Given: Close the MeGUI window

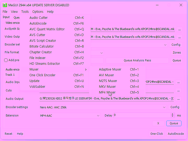Looking at the screenshot, I should coord(181,5).
